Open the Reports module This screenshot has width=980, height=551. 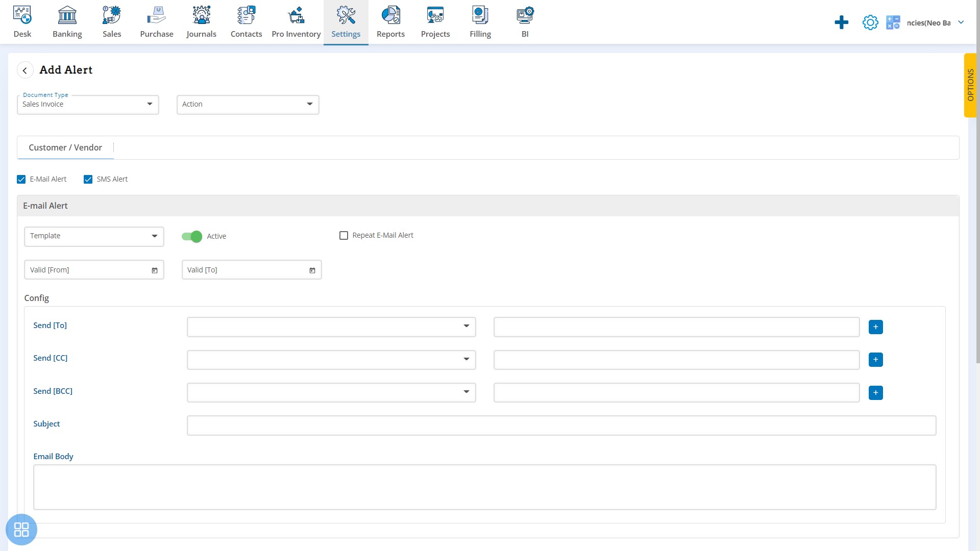pyautogui.click(x=390, y=21)
